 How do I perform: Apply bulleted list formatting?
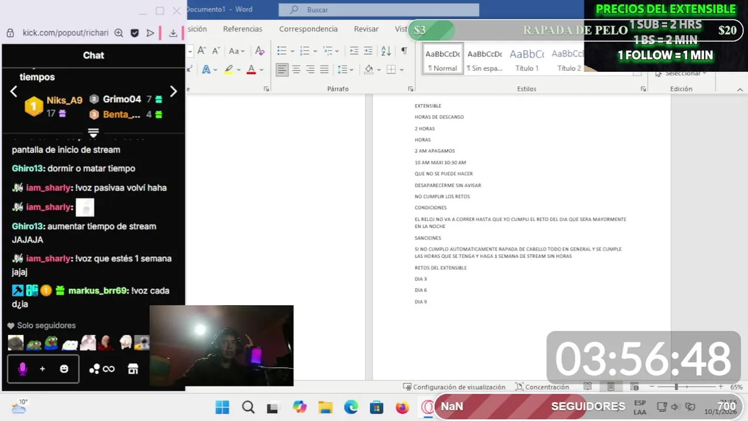[282, 51]
